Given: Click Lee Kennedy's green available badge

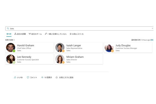Looking at the screenshot, I should point(14,62).
